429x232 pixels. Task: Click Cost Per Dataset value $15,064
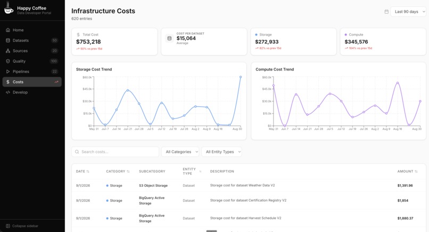[x=186, y=38]
